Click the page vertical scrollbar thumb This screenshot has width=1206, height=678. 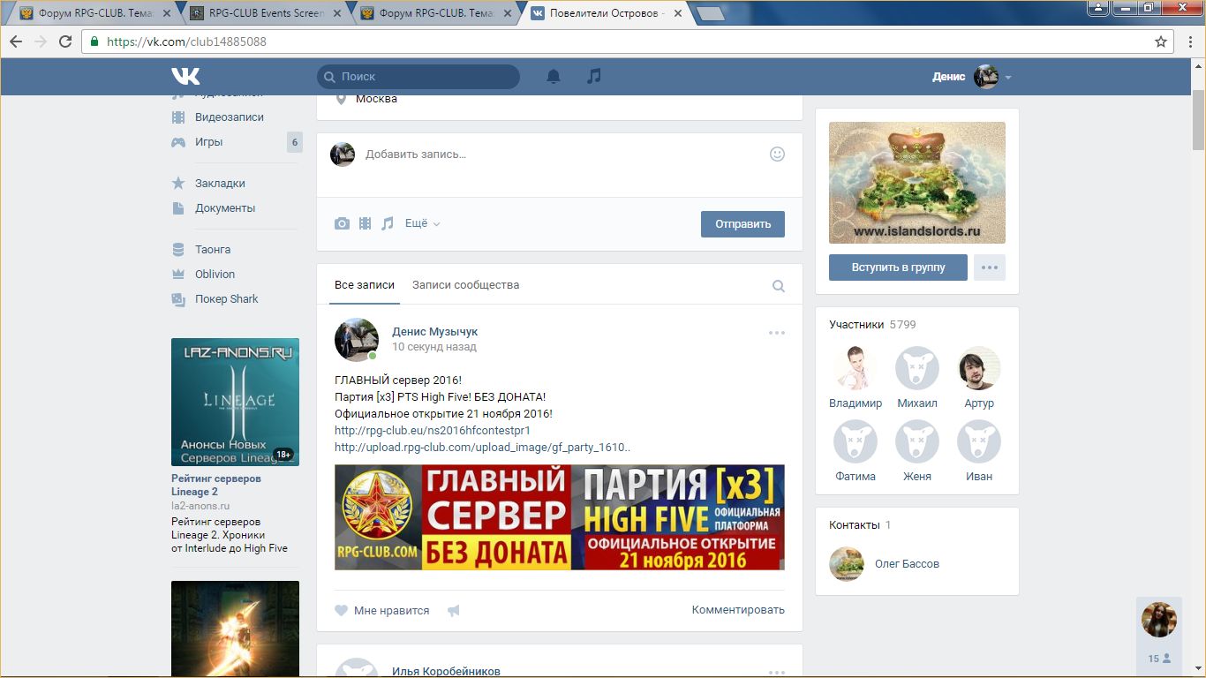click(x=1198, y=120)
